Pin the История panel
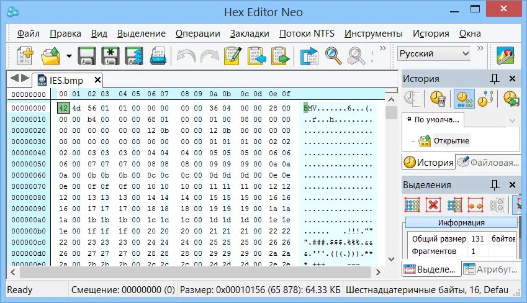The image size is (527, 303). pyautogui.click(x=494, y=79)
